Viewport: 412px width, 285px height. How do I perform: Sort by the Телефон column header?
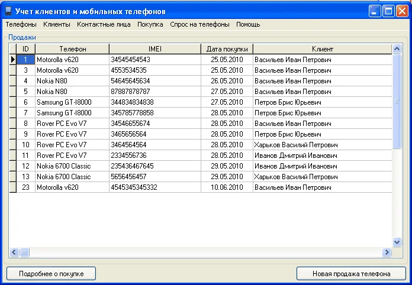point(72,49)
